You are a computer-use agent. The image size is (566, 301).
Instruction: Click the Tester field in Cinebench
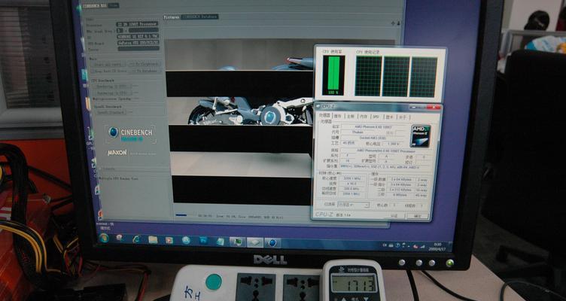click(x=138, y=48)
